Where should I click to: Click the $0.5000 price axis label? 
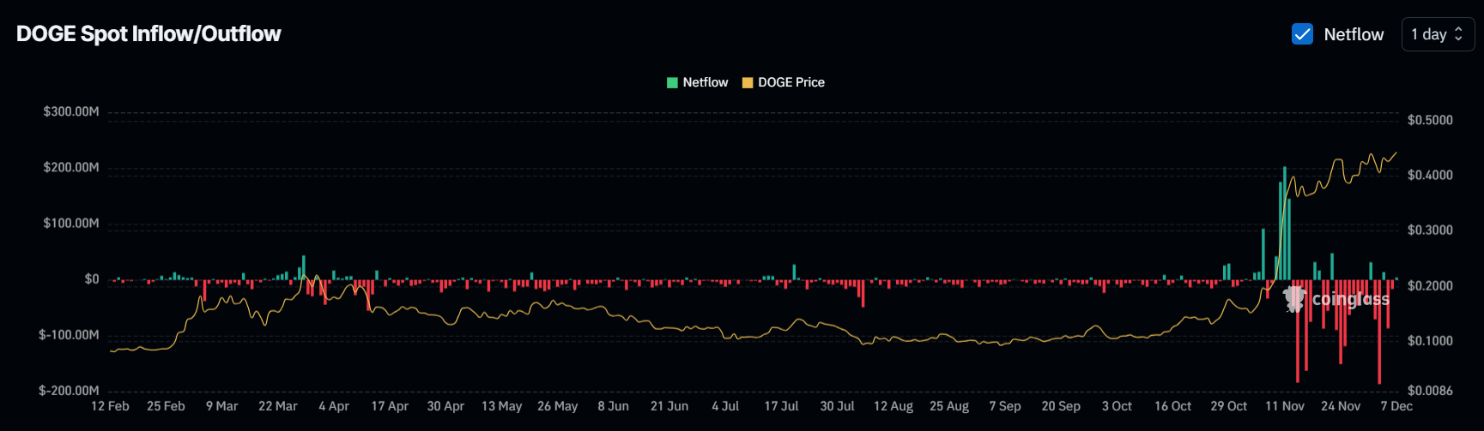(1430, 120)
